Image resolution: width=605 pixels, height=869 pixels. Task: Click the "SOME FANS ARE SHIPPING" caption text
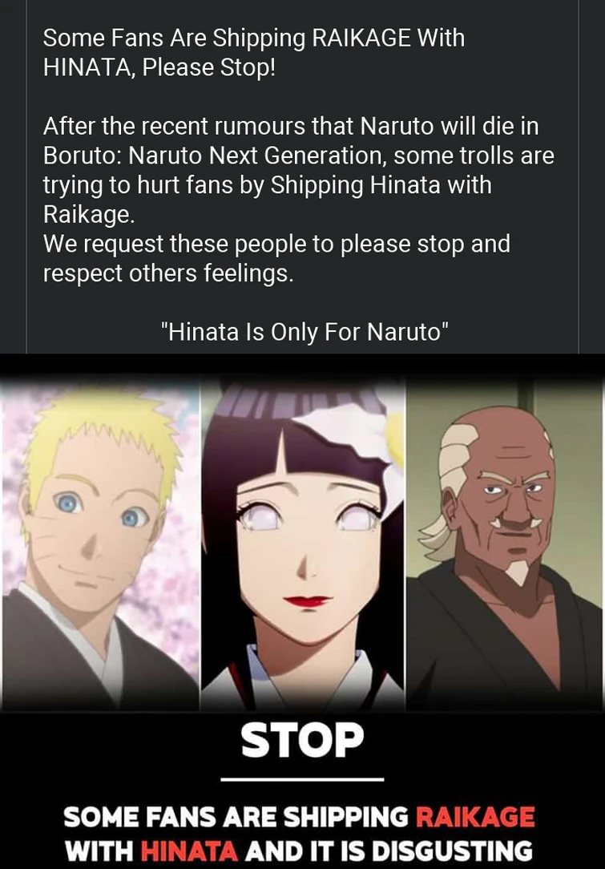click(236, 817)
